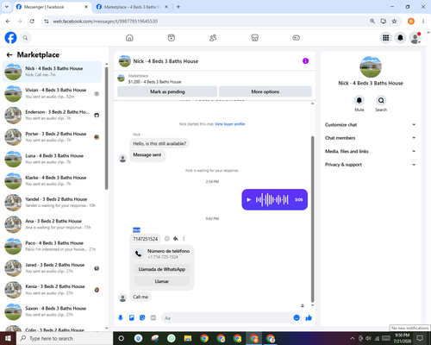Open Windows notification center icon

pos(420,338)
